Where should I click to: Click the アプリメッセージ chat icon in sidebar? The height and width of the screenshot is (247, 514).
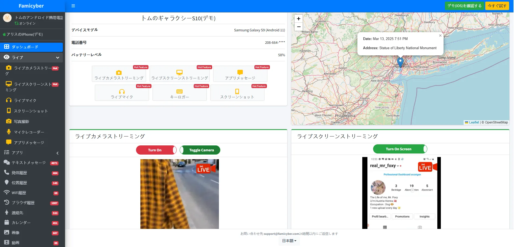[9, 142]
